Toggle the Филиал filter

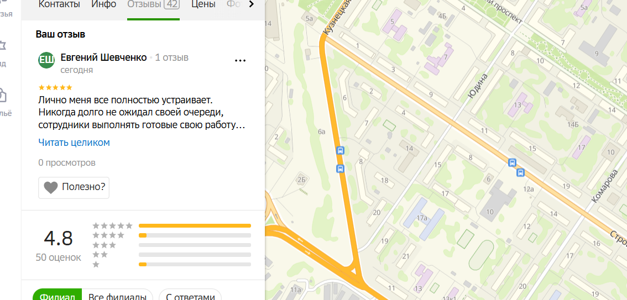point(57,296)
